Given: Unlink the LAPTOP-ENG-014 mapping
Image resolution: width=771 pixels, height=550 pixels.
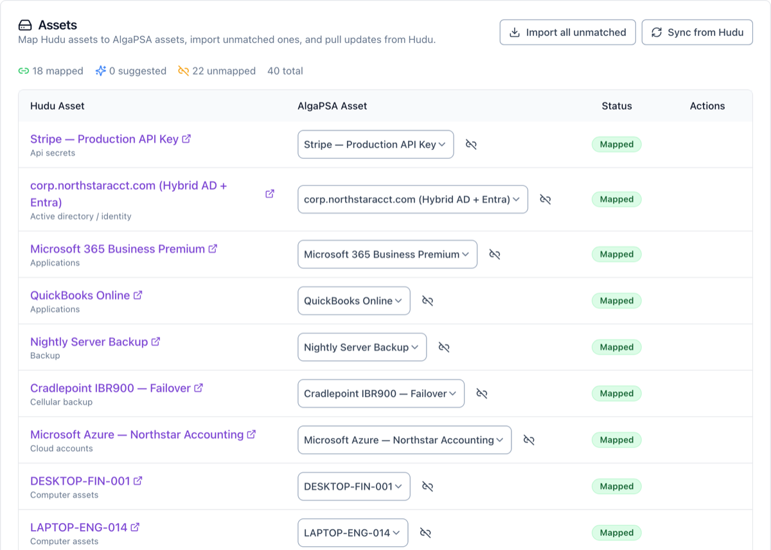Looking at the screenshot, I should [x=425, y=533].
